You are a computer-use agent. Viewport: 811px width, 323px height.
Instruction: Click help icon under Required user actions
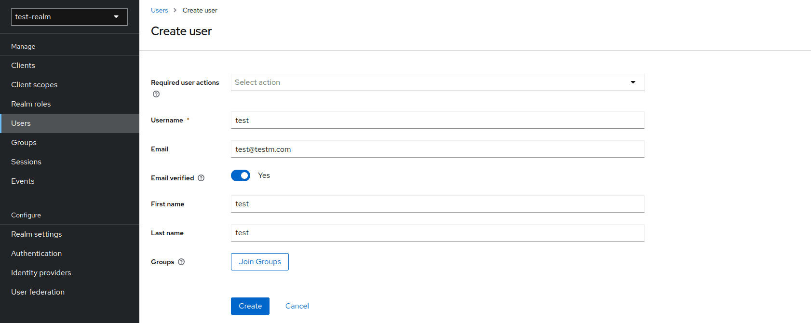pos(156,94)
